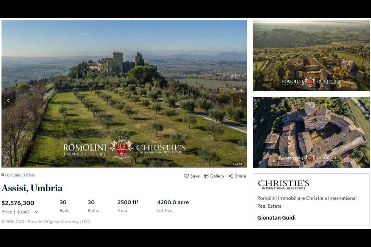Click the Share network icon
The image size is (371, 247).
point(231,176)
